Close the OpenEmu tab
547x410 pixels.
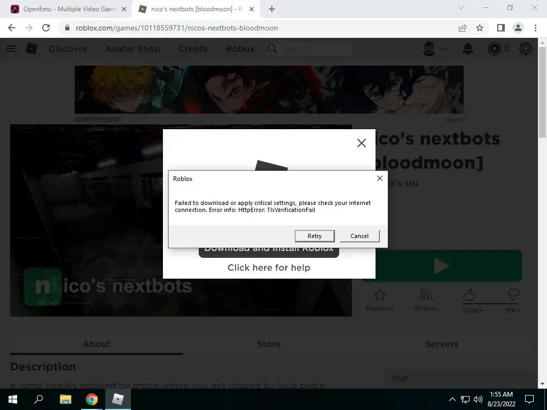(124, 9)
